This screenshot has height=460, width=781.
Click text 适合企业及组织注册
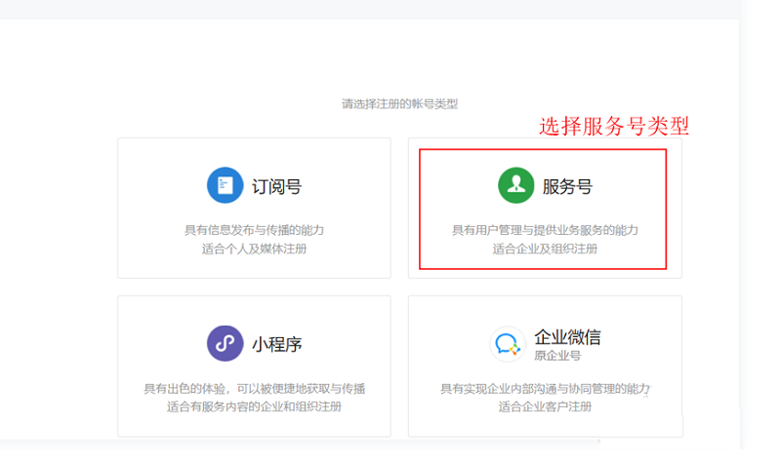pos(545,249)
